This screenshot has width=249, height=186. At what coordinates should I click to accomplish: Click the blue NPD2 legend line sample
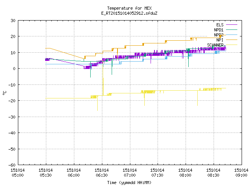coord(231,34)
